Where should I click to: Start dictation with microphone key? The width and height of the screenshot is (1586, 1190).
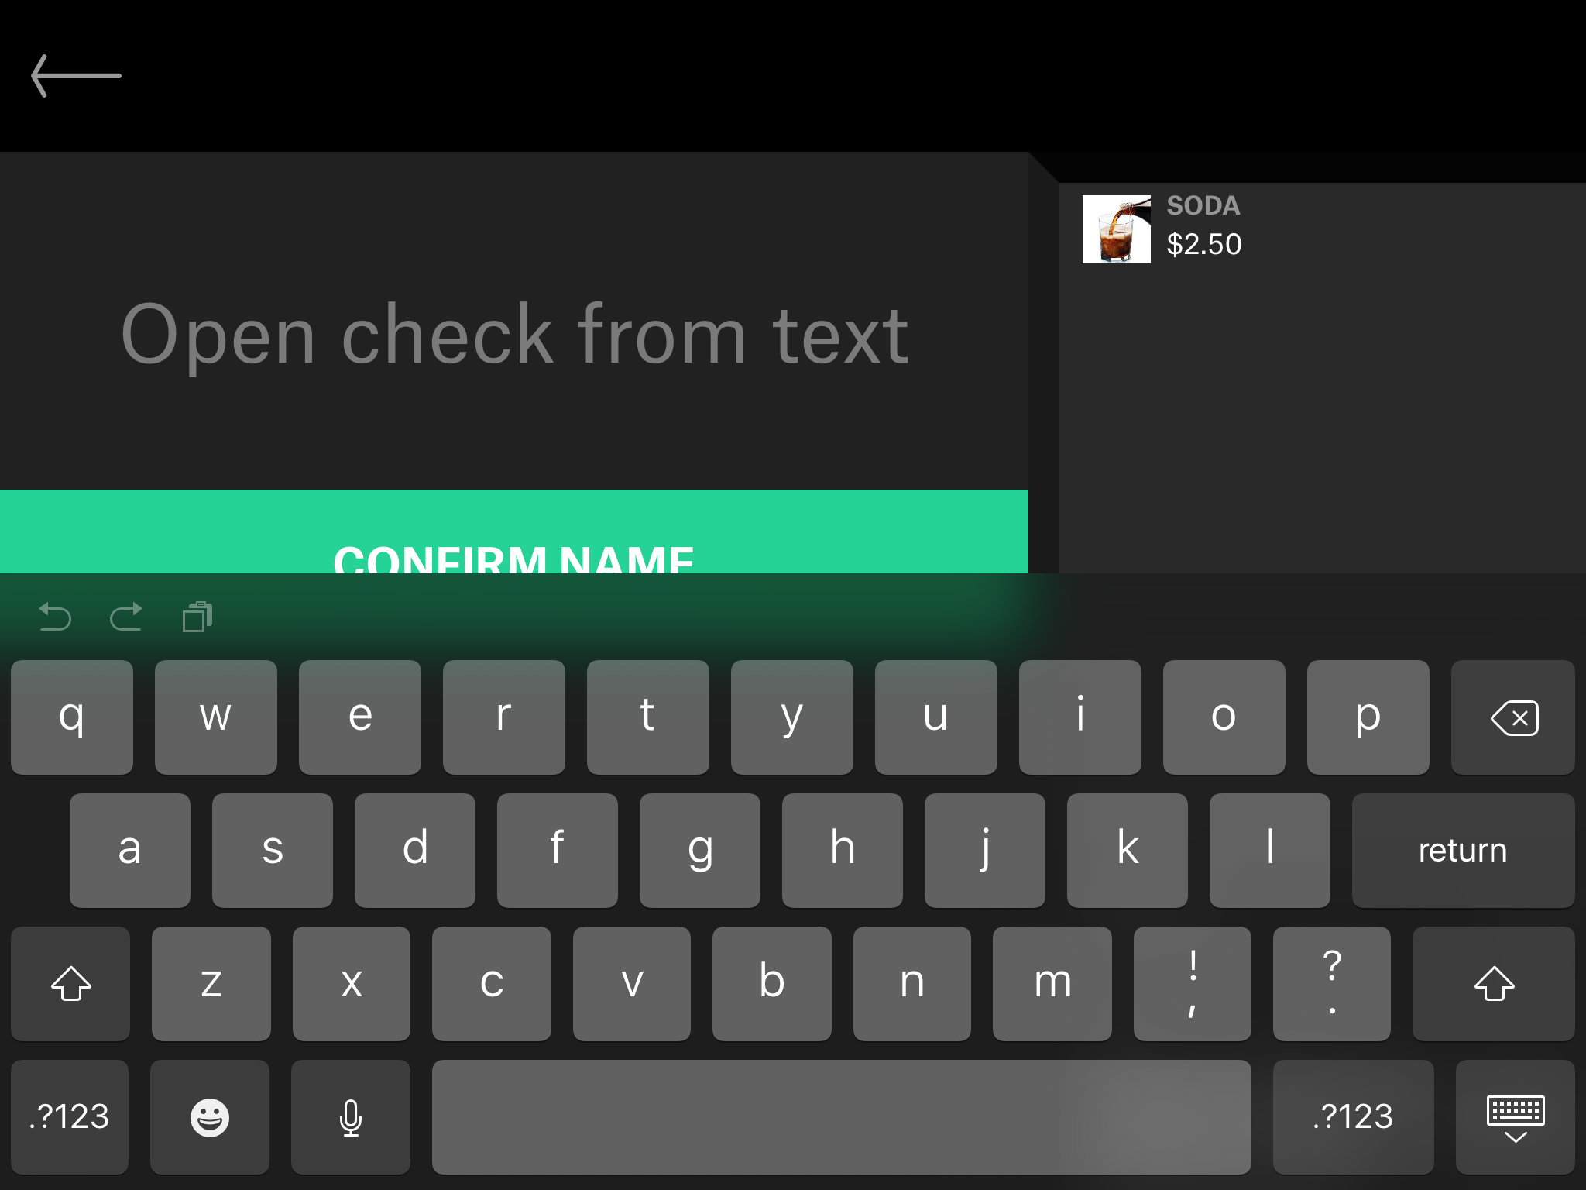(351, 1117)
